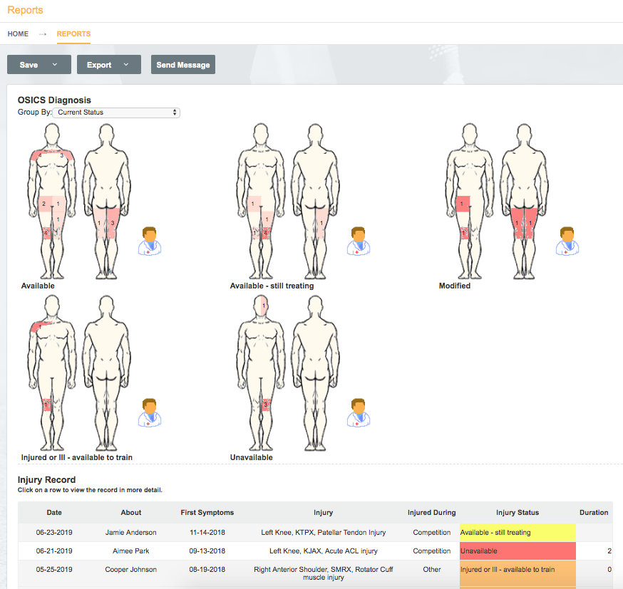623x589 pixels.
Task: Navigate to HOME in the breadcrumb
Action: [17, 33]
